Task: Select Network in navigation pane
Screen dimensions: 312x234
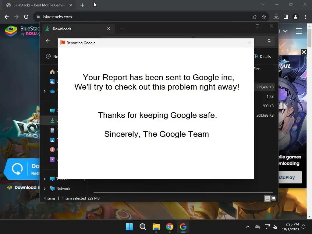Action: (63, 189)
